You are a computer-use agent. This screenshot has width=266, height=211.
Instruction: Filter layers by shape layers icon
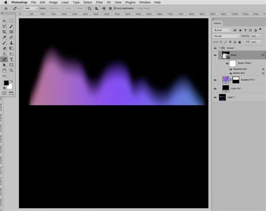point(250,30)
